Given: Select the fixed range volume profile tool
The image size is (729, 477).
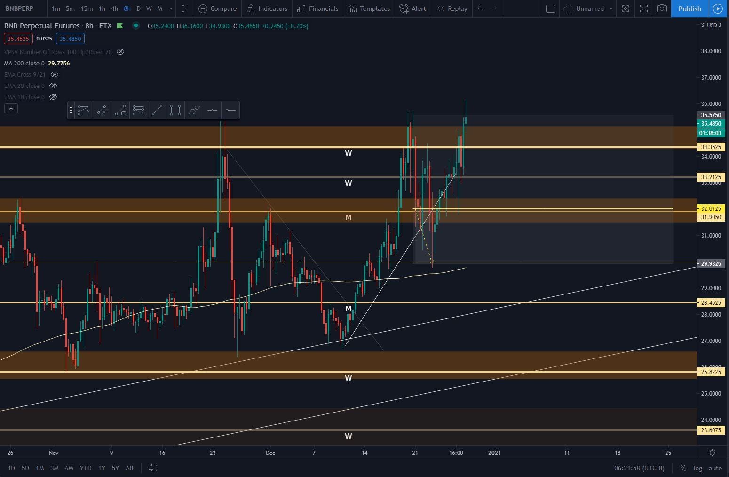Looking at the screenshot, I should tap(138, 110).
